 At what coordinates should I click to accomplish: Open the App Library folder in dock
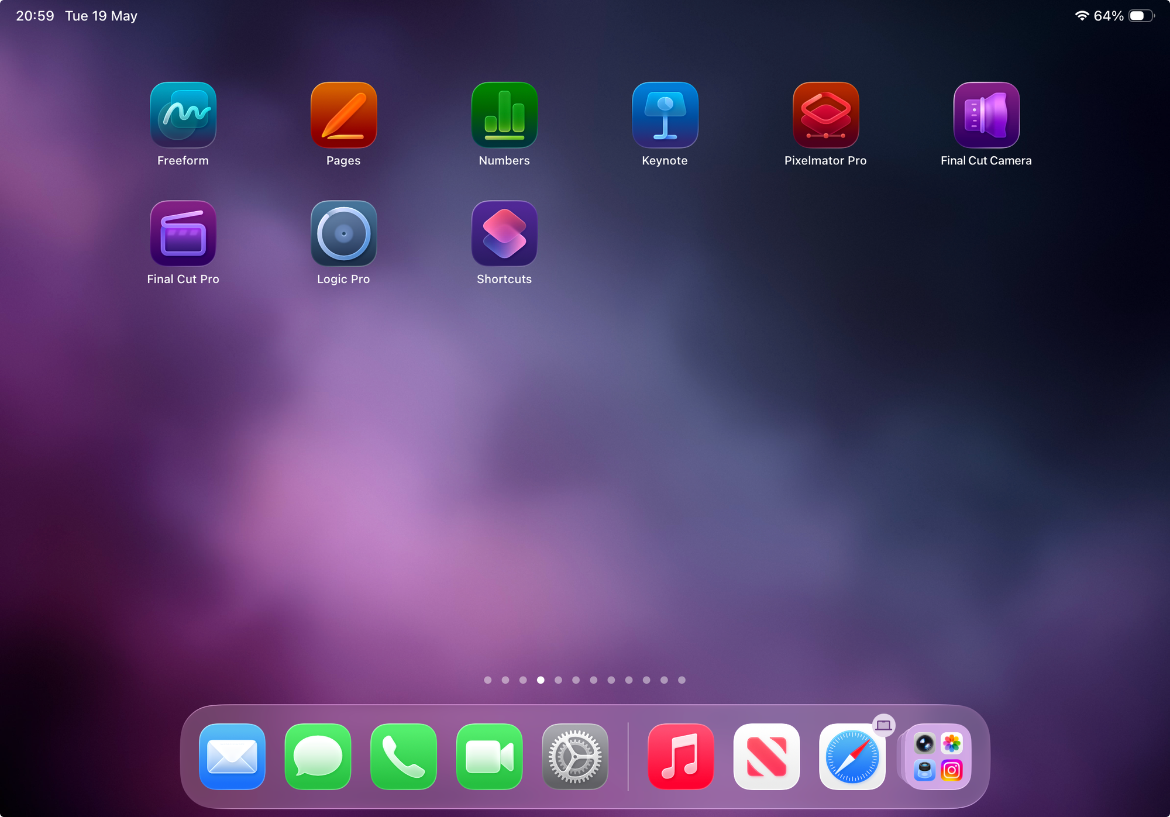click(938, 756)
